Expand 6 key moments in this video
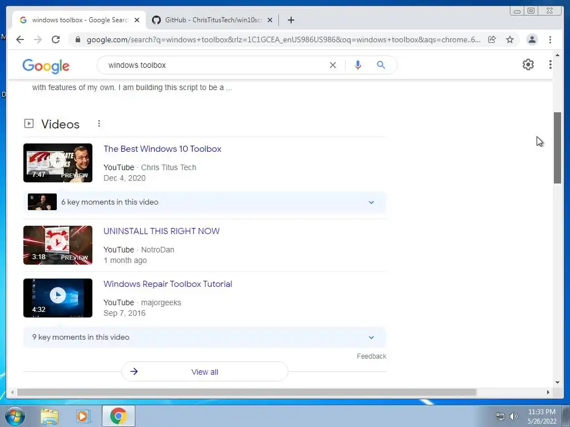Screen dimensions: 570x427 pos(205,202)
